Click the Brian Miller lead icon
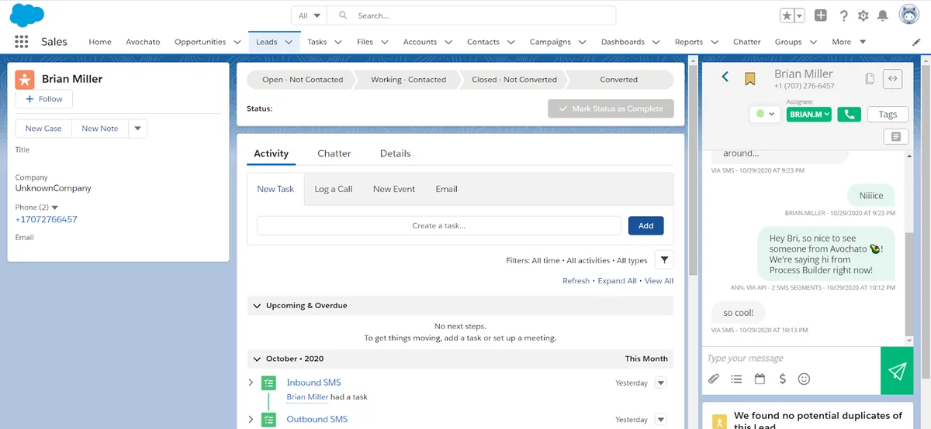The width and height of the screenshot is (931, 429). click(25, 79)
